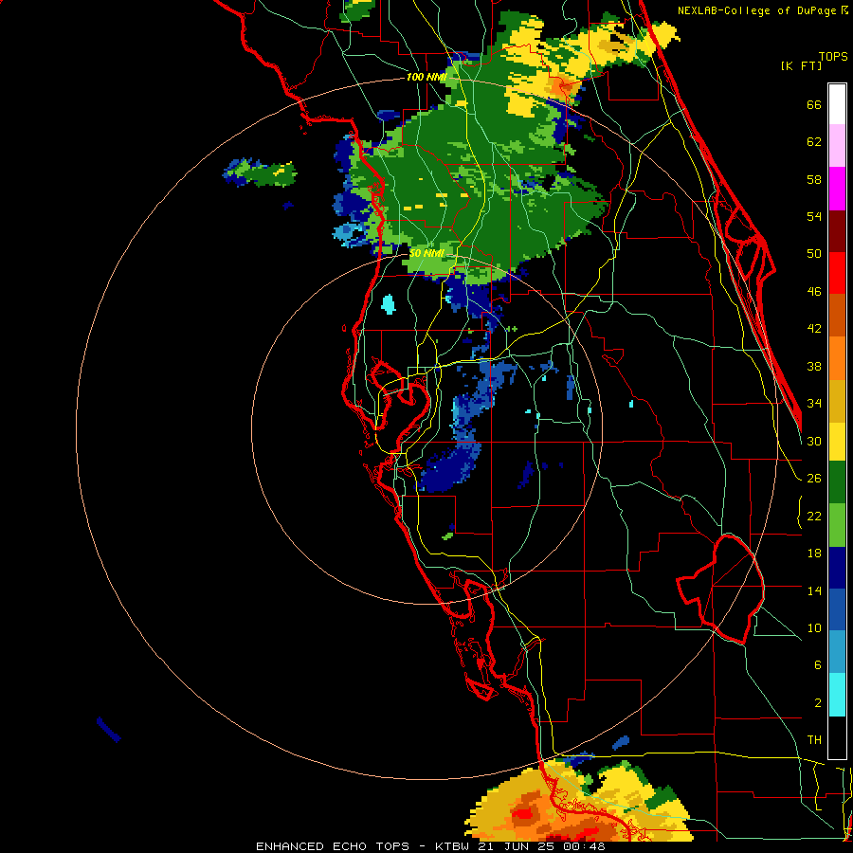This screenshot has width=853, height=853.
Task: Select the "ENHANCED ECHO TOPS" product title
Action: pos(333,846)
